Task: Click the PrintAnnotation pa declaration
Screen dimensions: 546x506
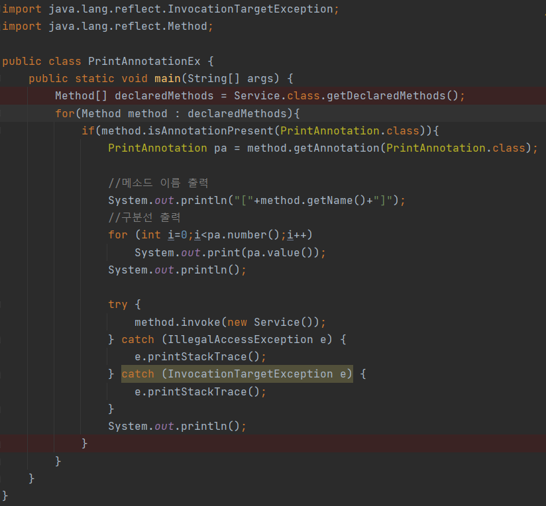Action: tap(168, 148)
